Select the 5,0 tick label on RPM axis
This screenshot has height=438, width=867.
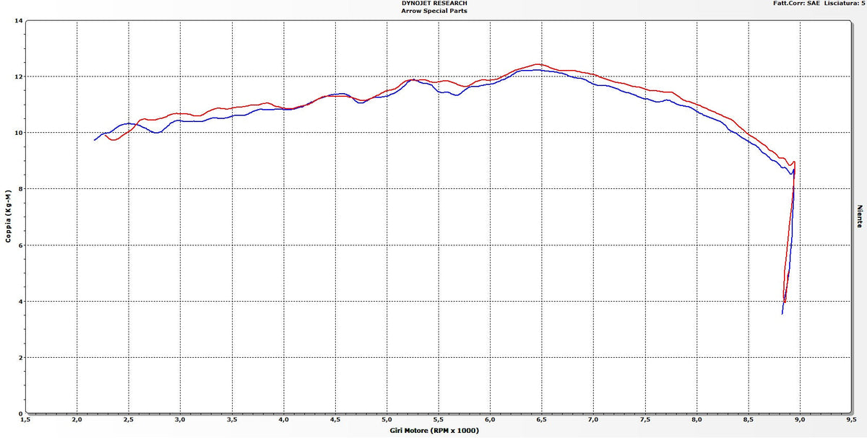[x=387, y=419]
